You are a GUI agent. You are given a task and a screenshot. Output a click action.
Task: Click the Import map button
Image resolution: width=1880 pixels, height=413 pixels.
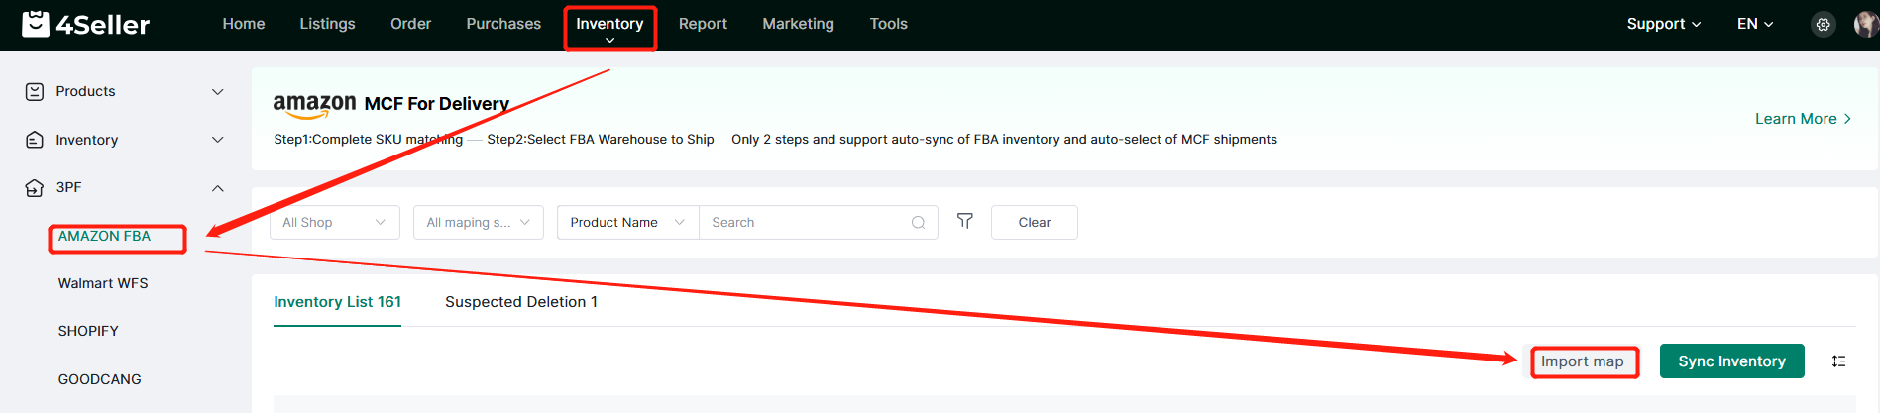[1583, 361]
